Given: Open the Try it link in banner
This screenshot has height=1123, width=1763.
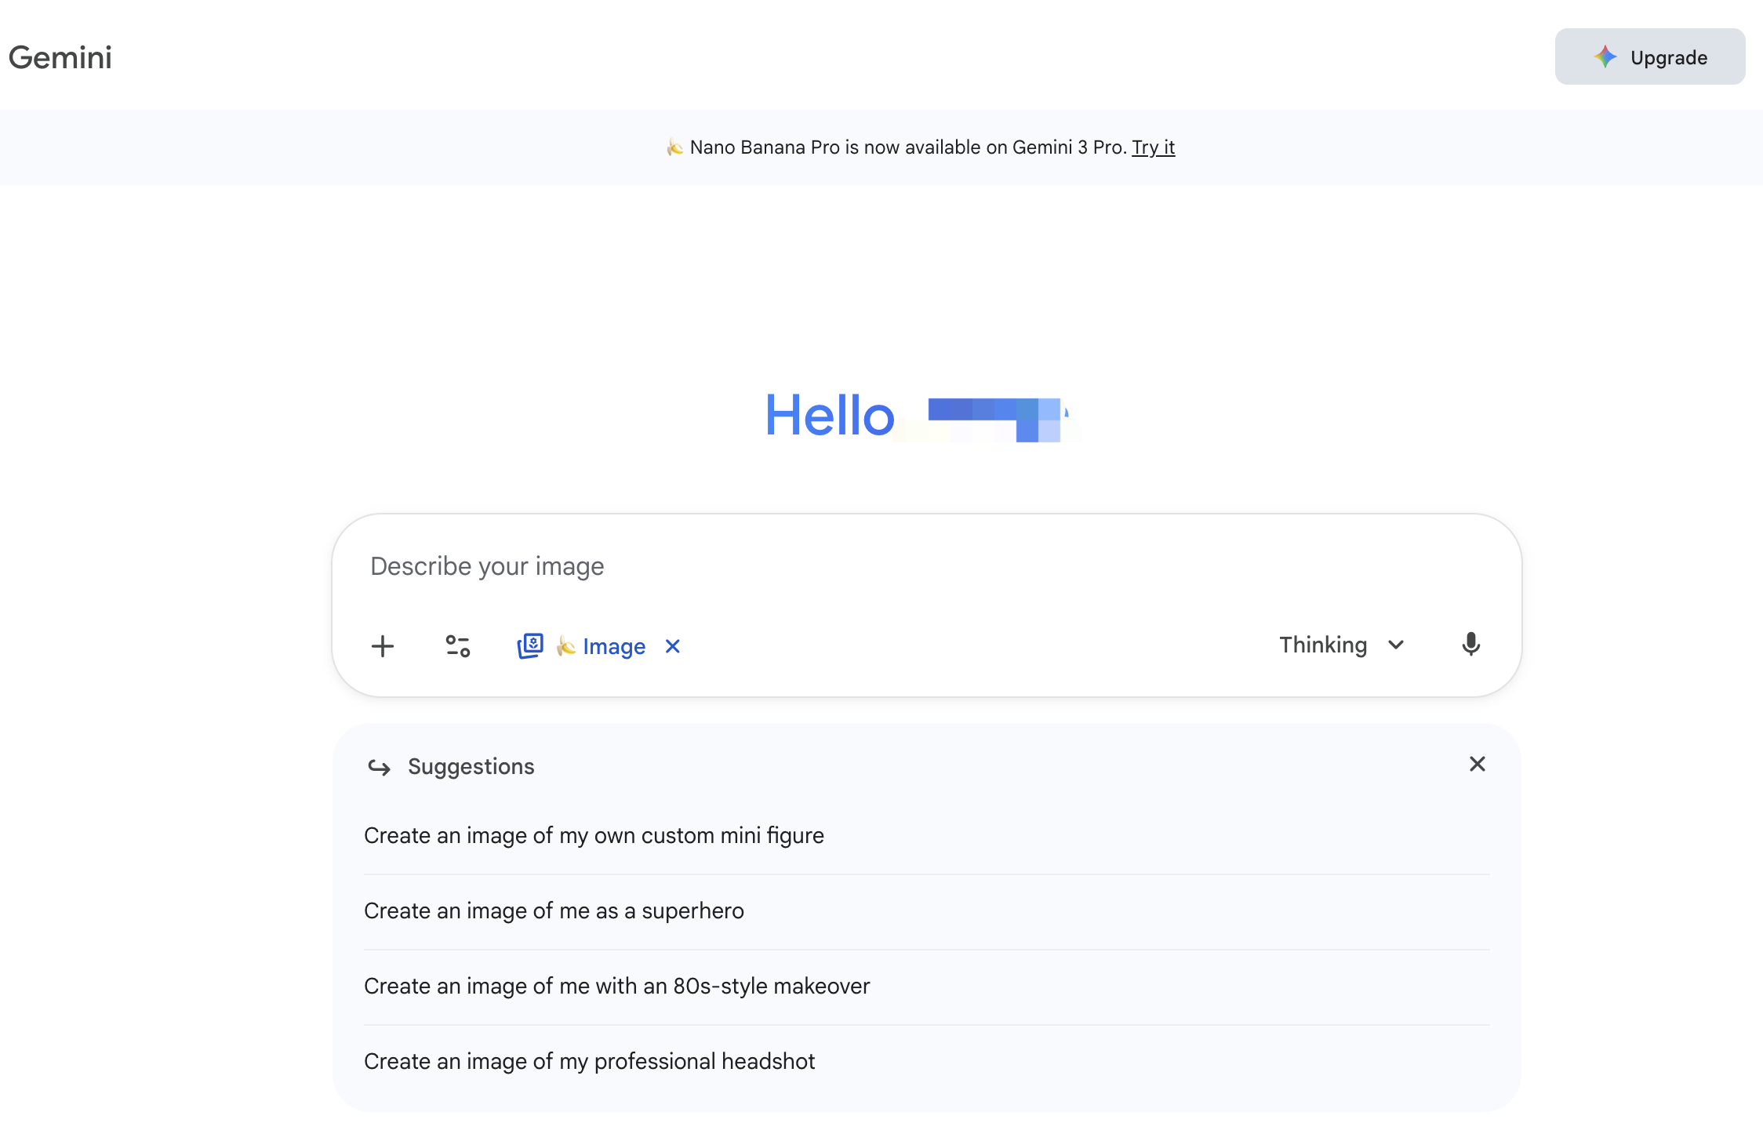Looking at the screenshot, I should point(1153,147).
